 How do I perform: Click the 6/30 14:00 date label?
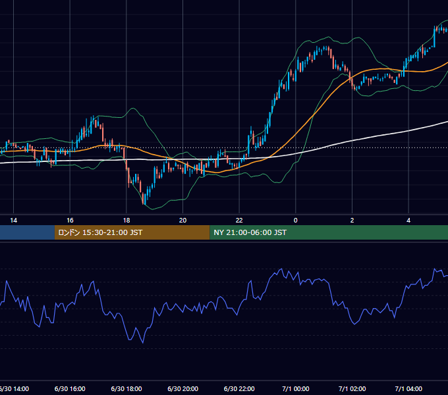pos(14,389)
